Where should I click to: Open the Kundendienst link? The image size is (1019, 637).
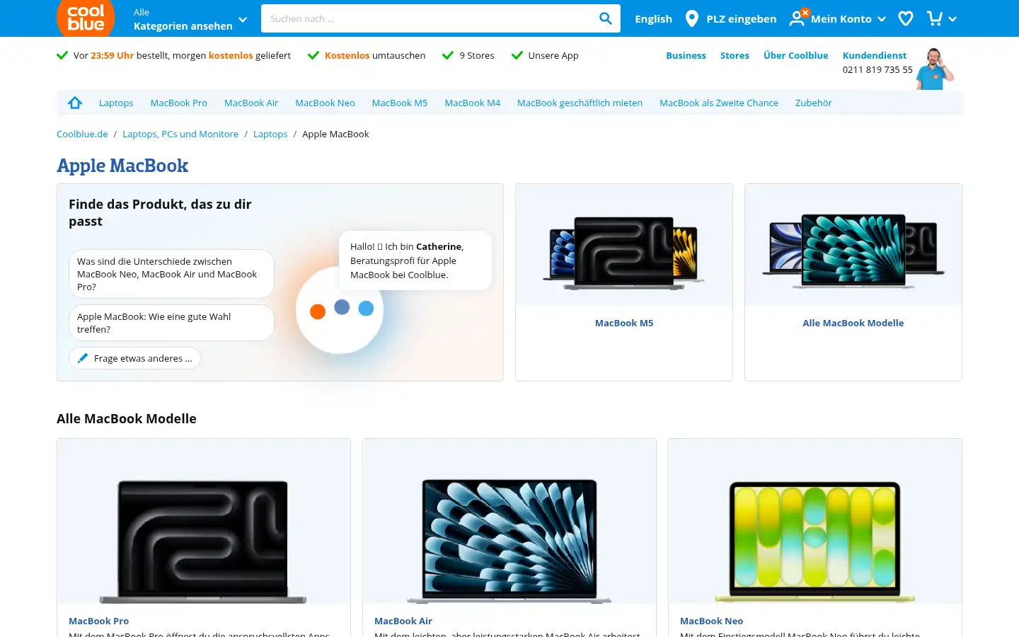(x=874, y=55)
